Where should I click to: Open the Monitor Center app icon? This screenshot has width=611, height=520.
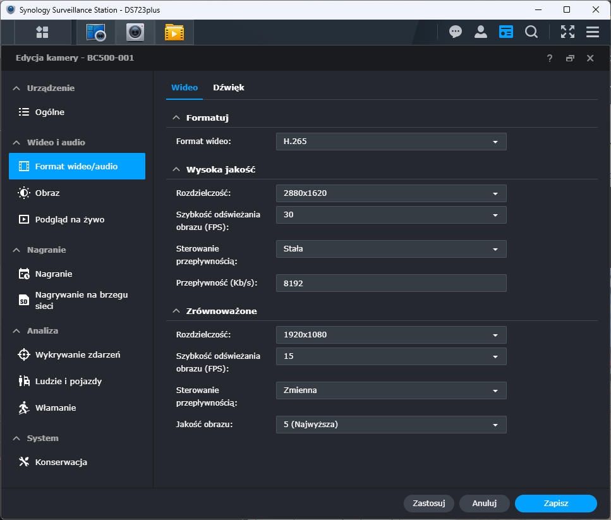96,32
